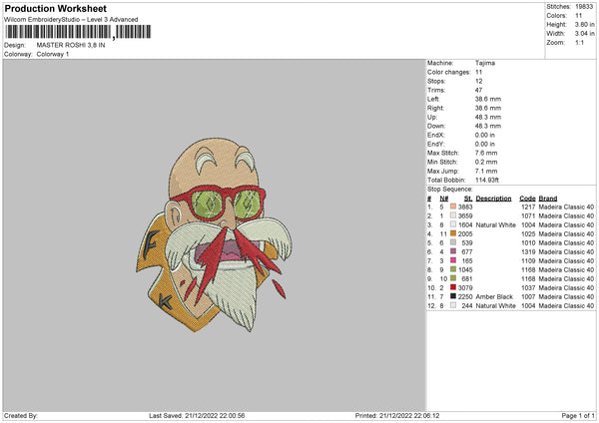The width and height of the screenshot is (599, 423).
Task: Select stitch count 3079 in stop 10
Action: (465, 288)
